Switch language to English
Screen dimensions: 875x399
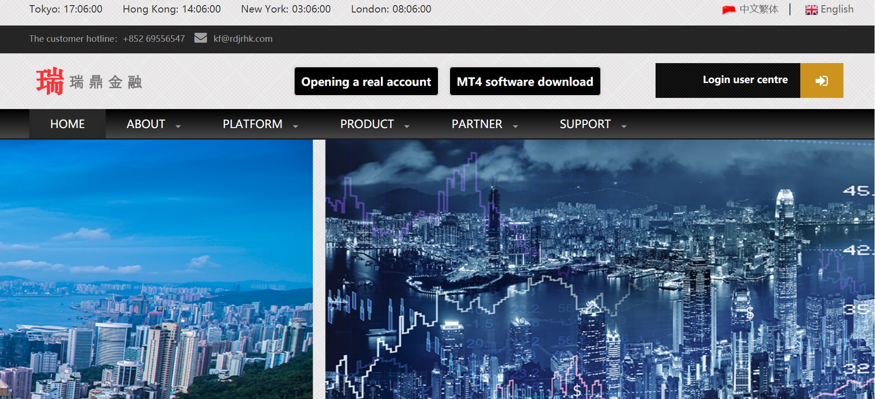point(836,9)
